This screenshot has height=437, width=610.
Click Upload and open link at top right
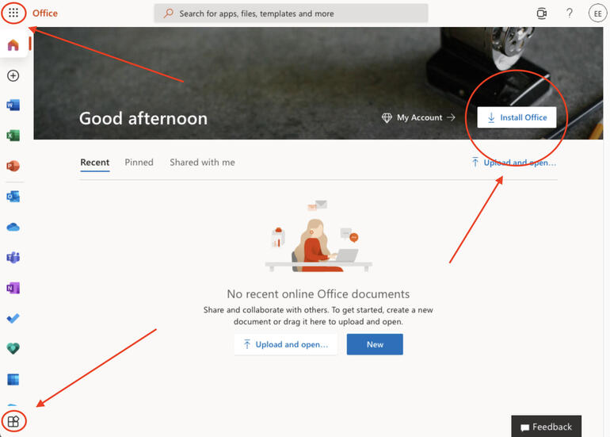(x=513, y=163)
